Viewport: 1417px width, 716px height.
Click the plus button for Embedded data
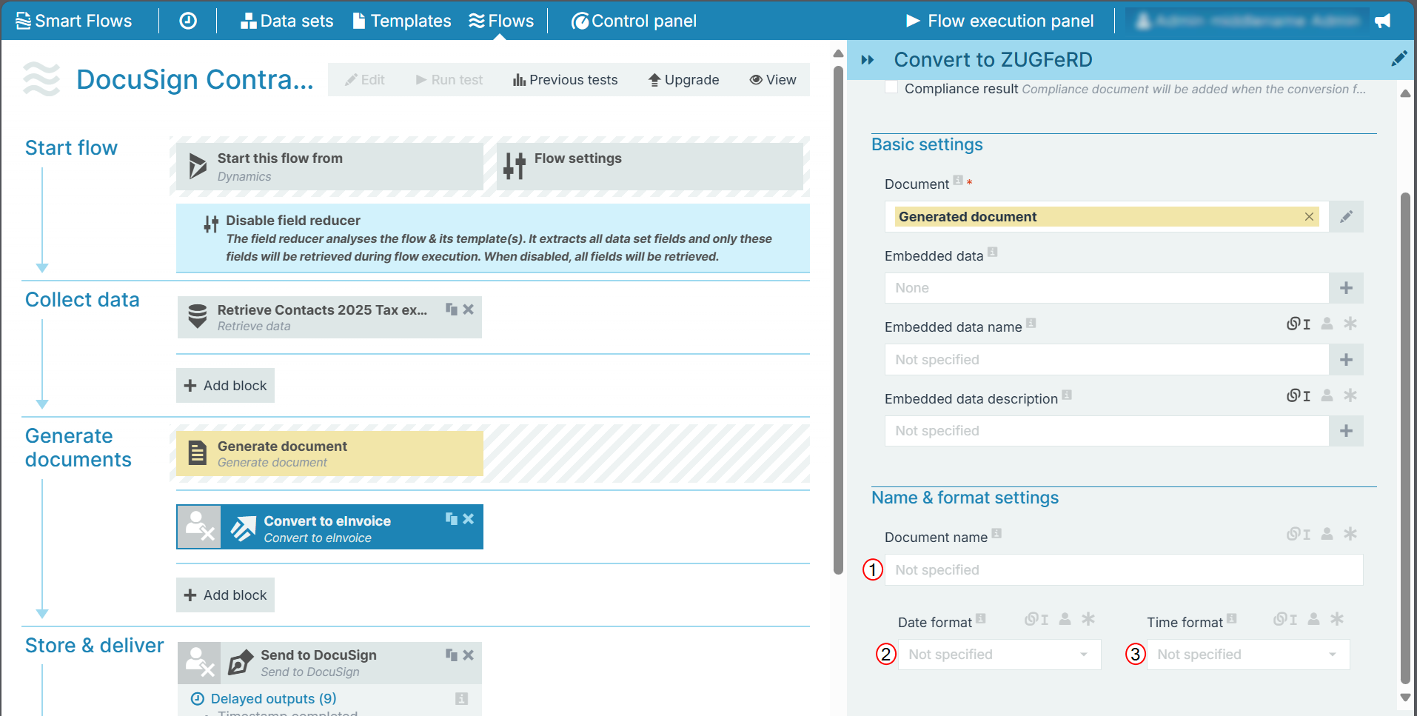1346,288
